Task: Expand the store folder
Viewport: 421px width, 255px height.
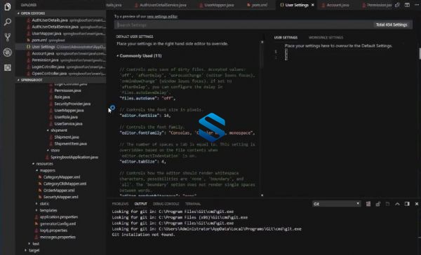Action: coord(55,150)
